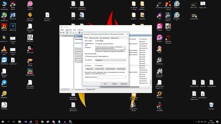Open taskbar search magnifier
221x124 pixels.
tap(8, 122)
